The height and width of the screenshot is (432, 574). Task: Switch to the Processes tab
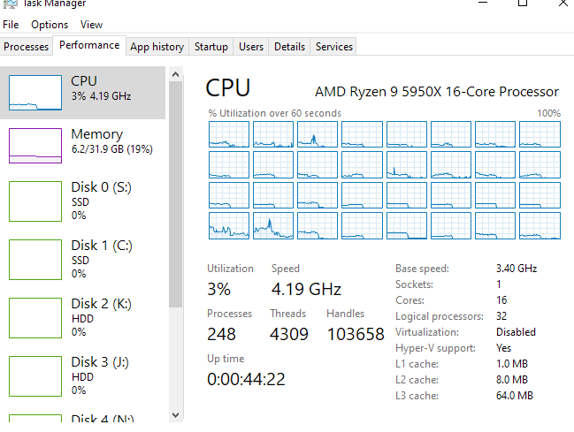coord(26,47)
